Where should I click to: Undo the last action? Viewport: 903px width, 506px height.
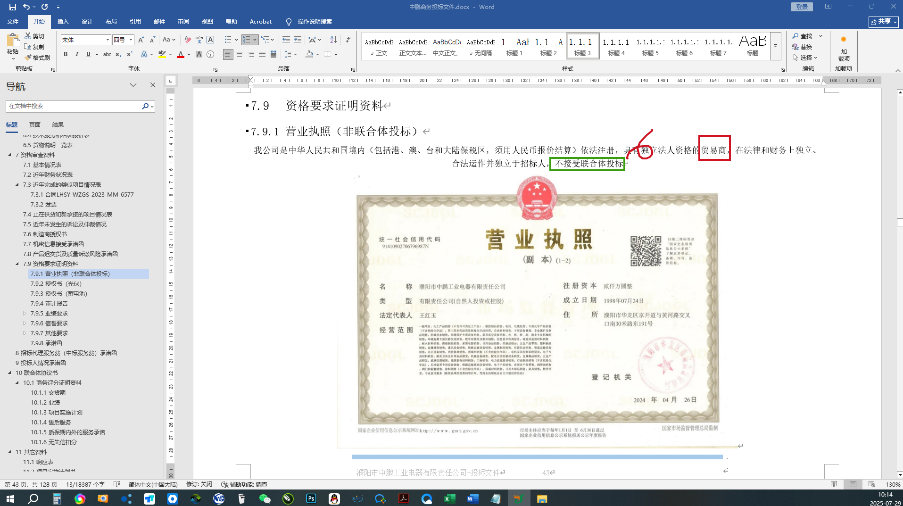[26, 7]
